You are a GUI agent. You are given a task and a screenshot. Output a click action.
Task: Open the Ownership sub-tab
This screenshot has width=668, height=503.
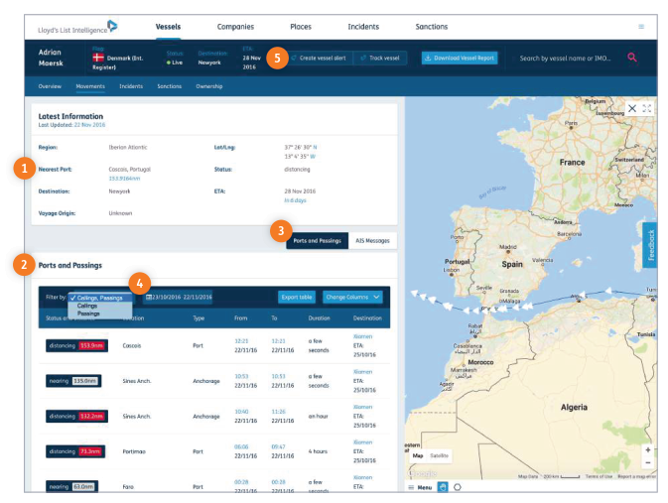click(209, 86)
